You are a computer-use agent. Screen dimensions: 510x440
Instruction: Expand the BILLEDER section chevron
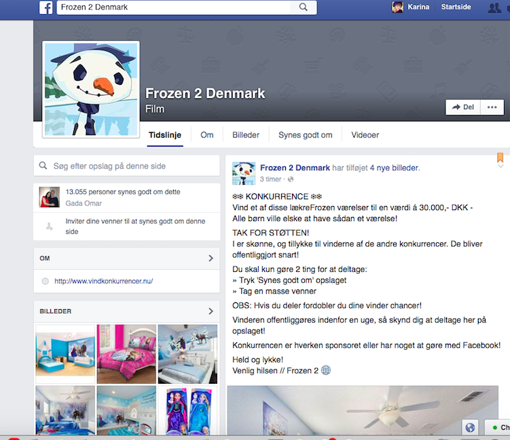pyautogui.click(x=211, y=311)
